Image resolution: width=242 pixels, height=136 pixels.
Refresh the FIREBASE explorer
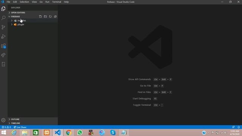[50, 17]
